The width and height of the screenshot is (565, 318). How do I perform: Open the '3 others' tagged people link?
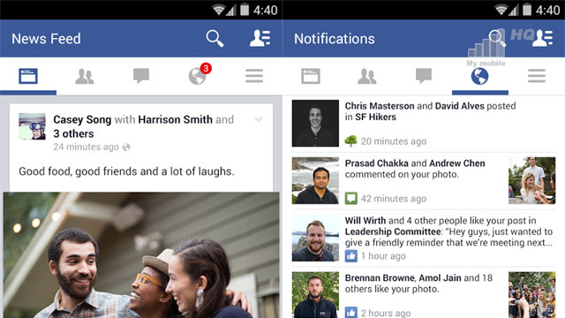tap(73, 133)
